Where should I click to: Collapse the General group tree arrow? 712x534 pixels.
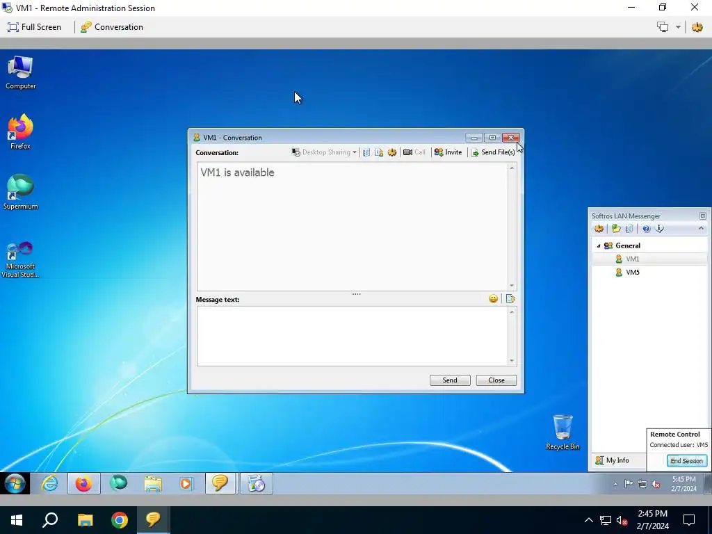599,245
